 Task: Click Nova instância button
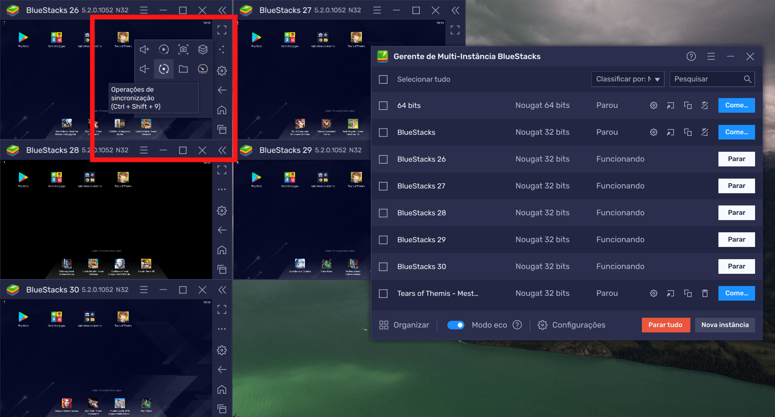pos(725,325)
